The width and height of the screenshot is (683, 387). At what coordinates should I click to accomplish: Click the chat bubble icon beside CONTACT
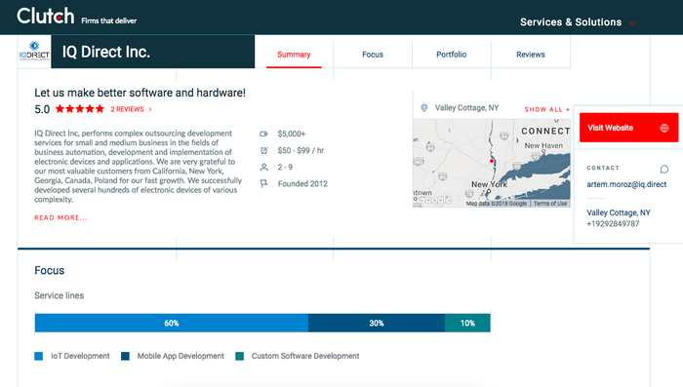coord(664,169)
